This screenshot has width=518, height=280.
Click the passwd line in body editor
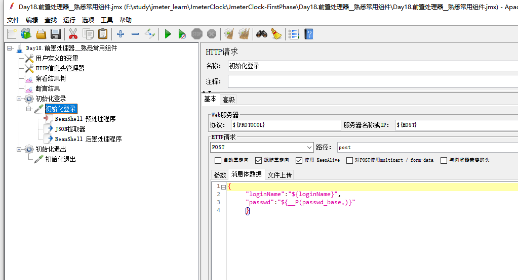(300, 203)
